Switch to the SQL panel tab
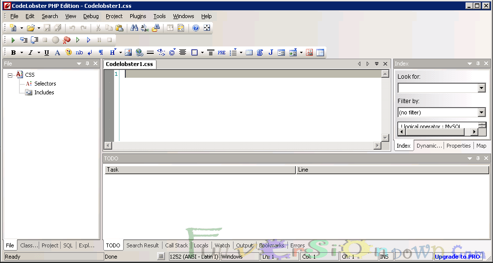493x263 pixels. click(68, 245)
